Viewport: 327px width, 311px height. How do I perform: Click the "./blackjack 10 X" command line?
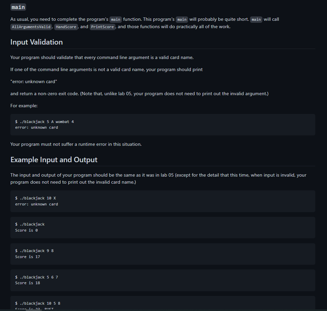[35, 198]
